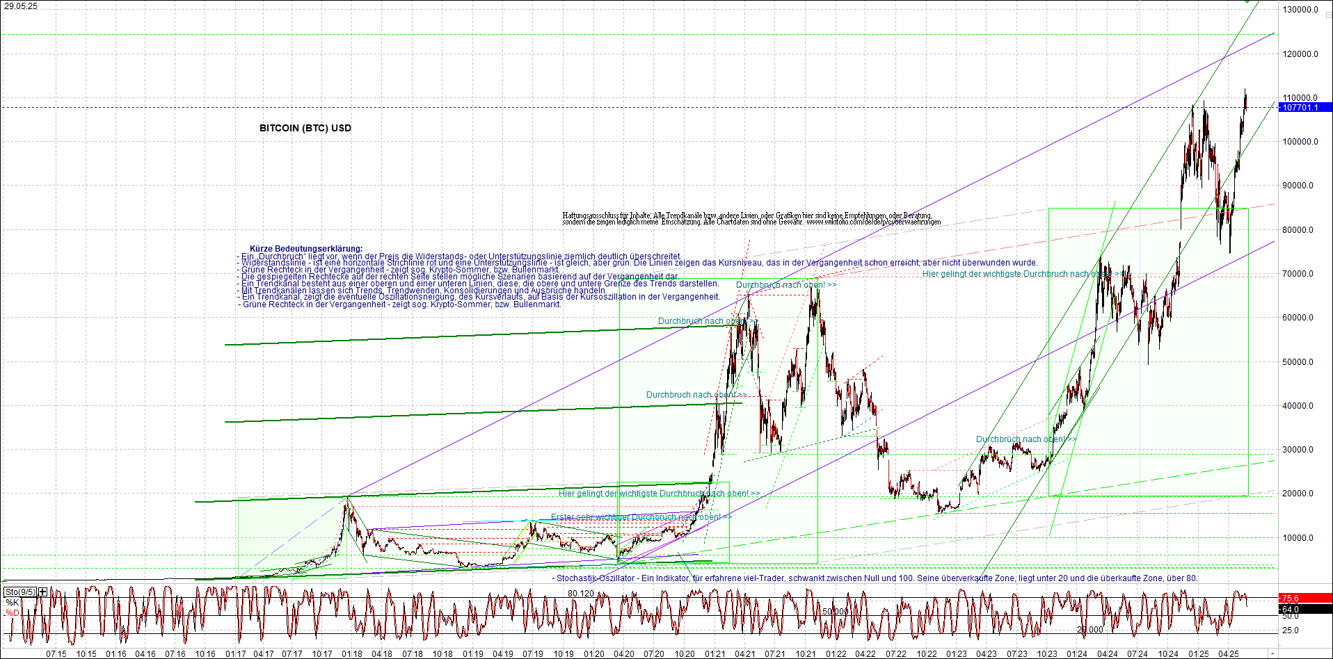Click the 10000.0 price axis label
The width and height of the screenshot is (1333, 659).
click(1298, 538)
